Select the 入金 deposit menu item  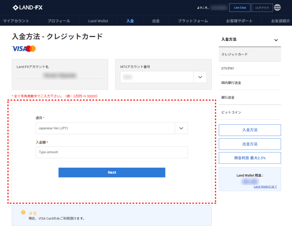[x=130, y=21]
